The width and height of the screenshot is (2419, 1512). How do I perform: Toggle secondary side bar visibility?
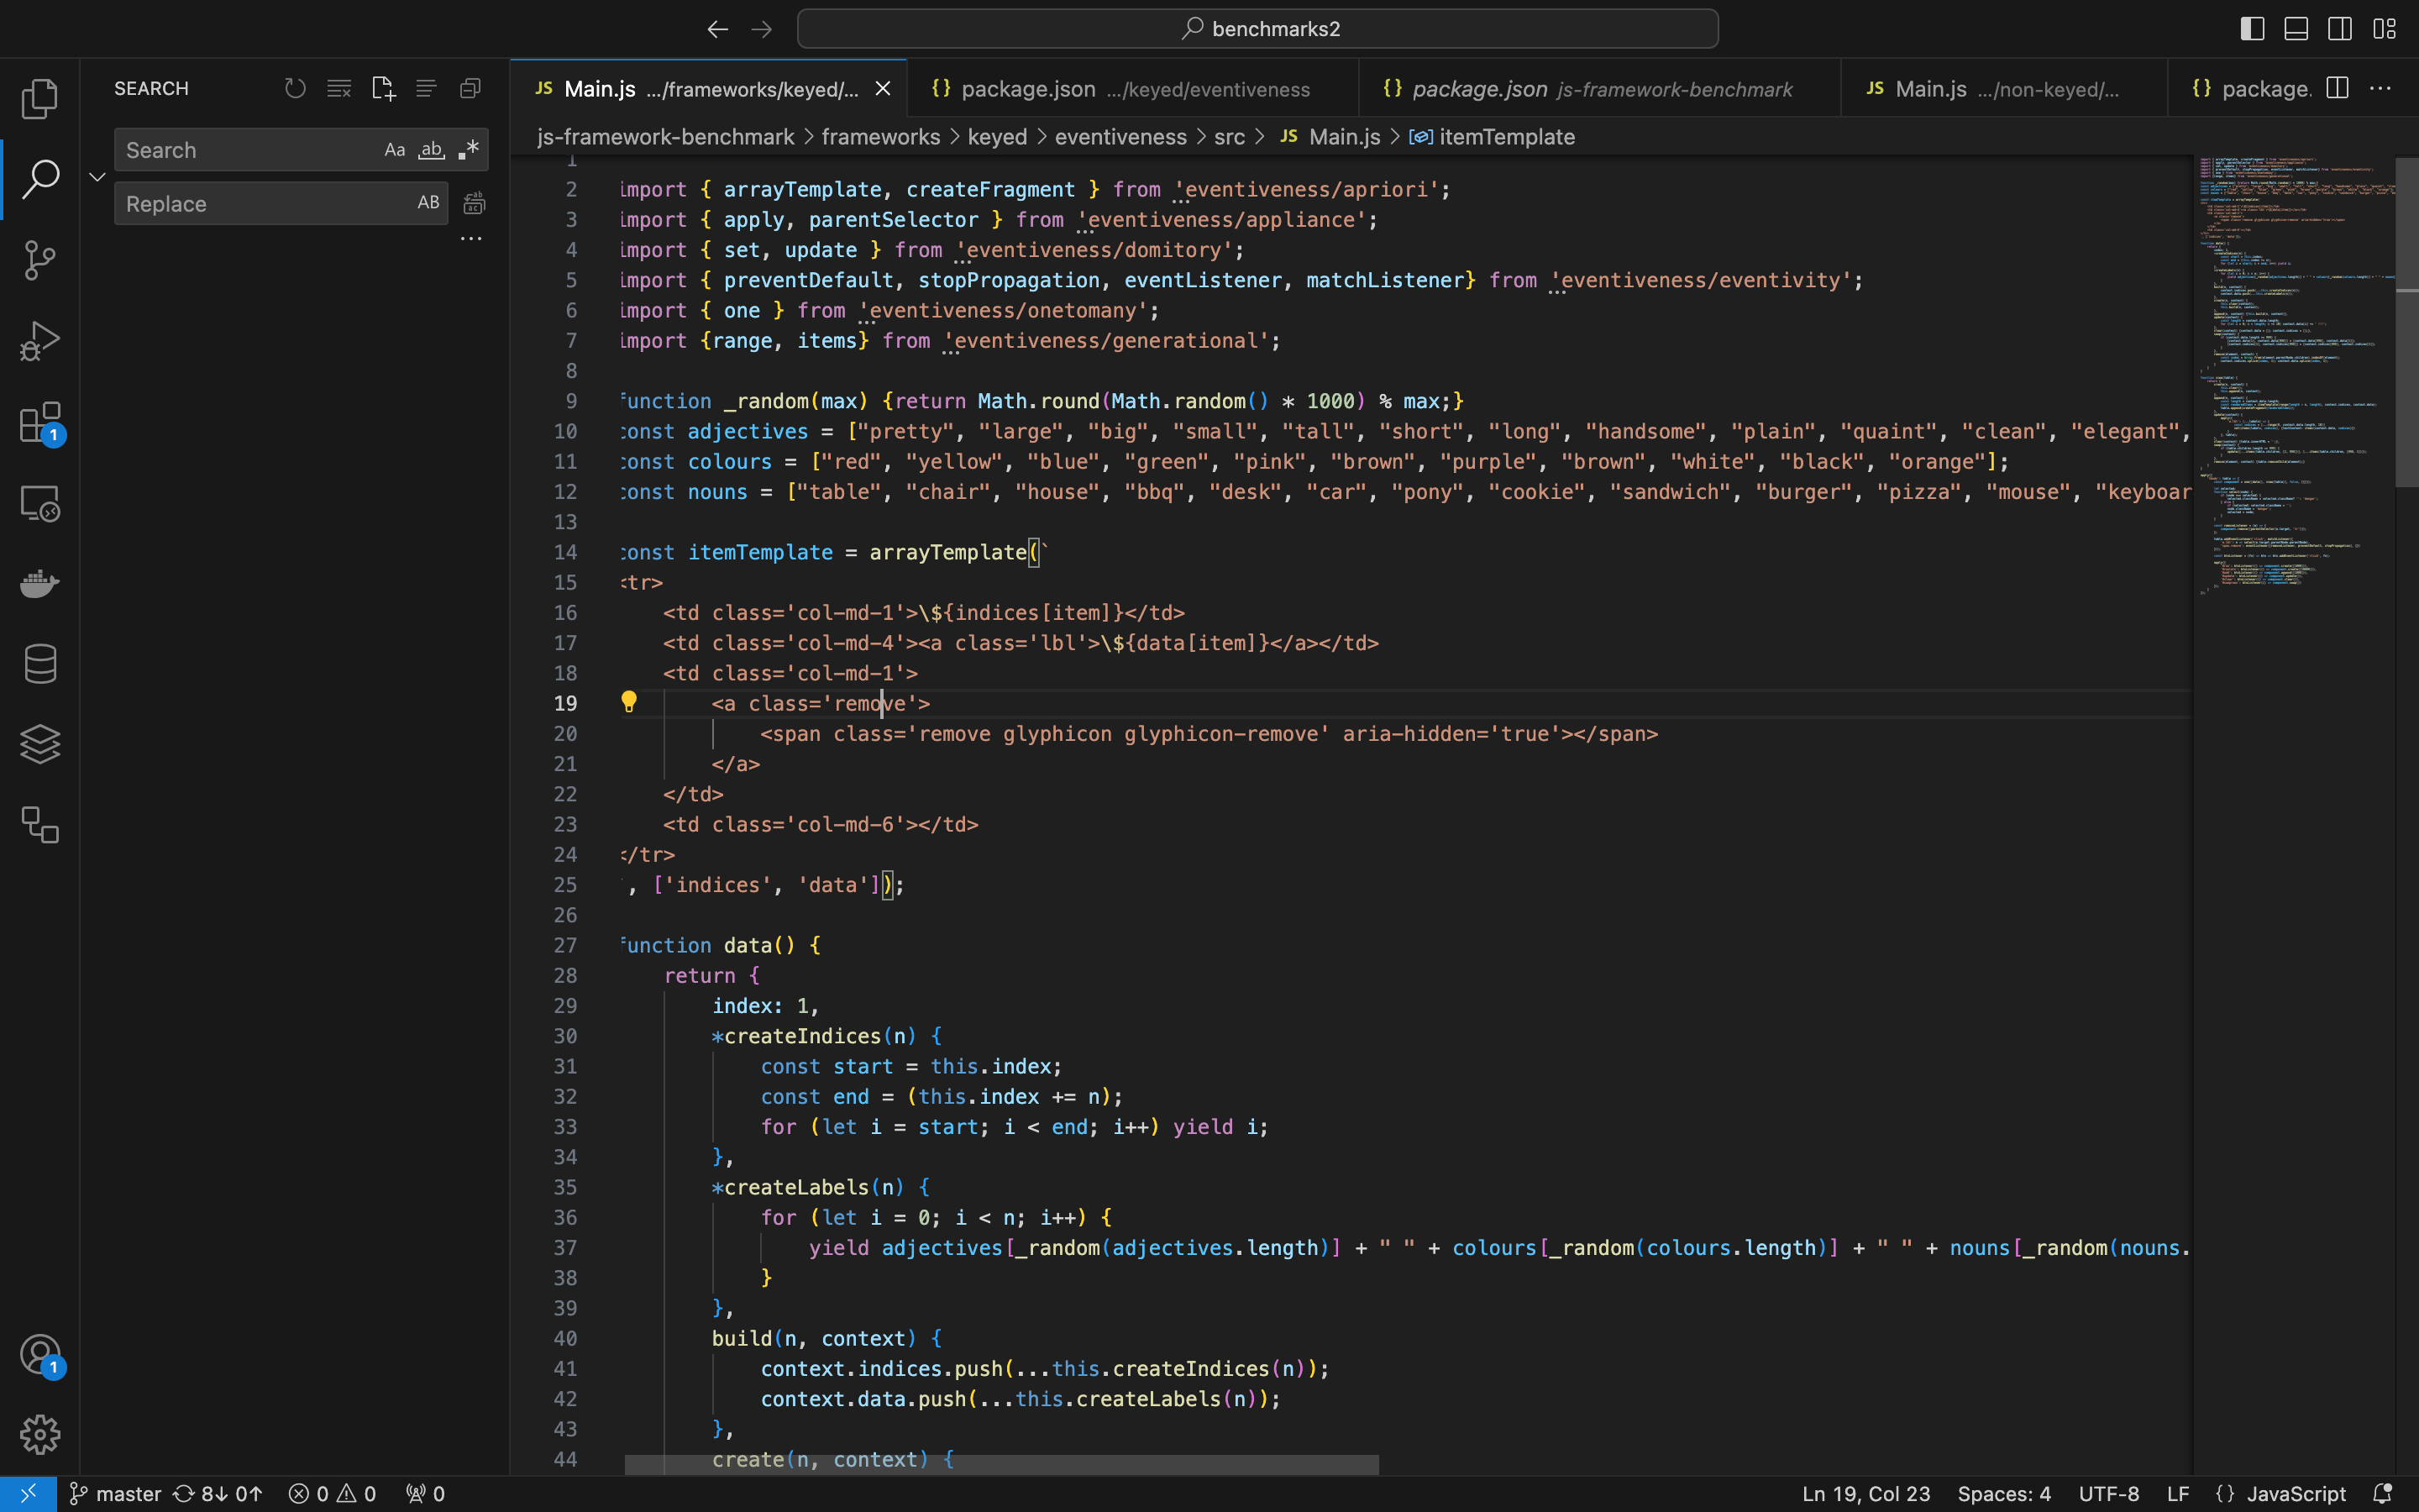click(2340, 29)
